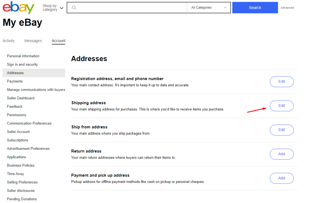The image size is (312, 203).
Task: Switch to the Activity tab
Action: click(x=9, y=41)
